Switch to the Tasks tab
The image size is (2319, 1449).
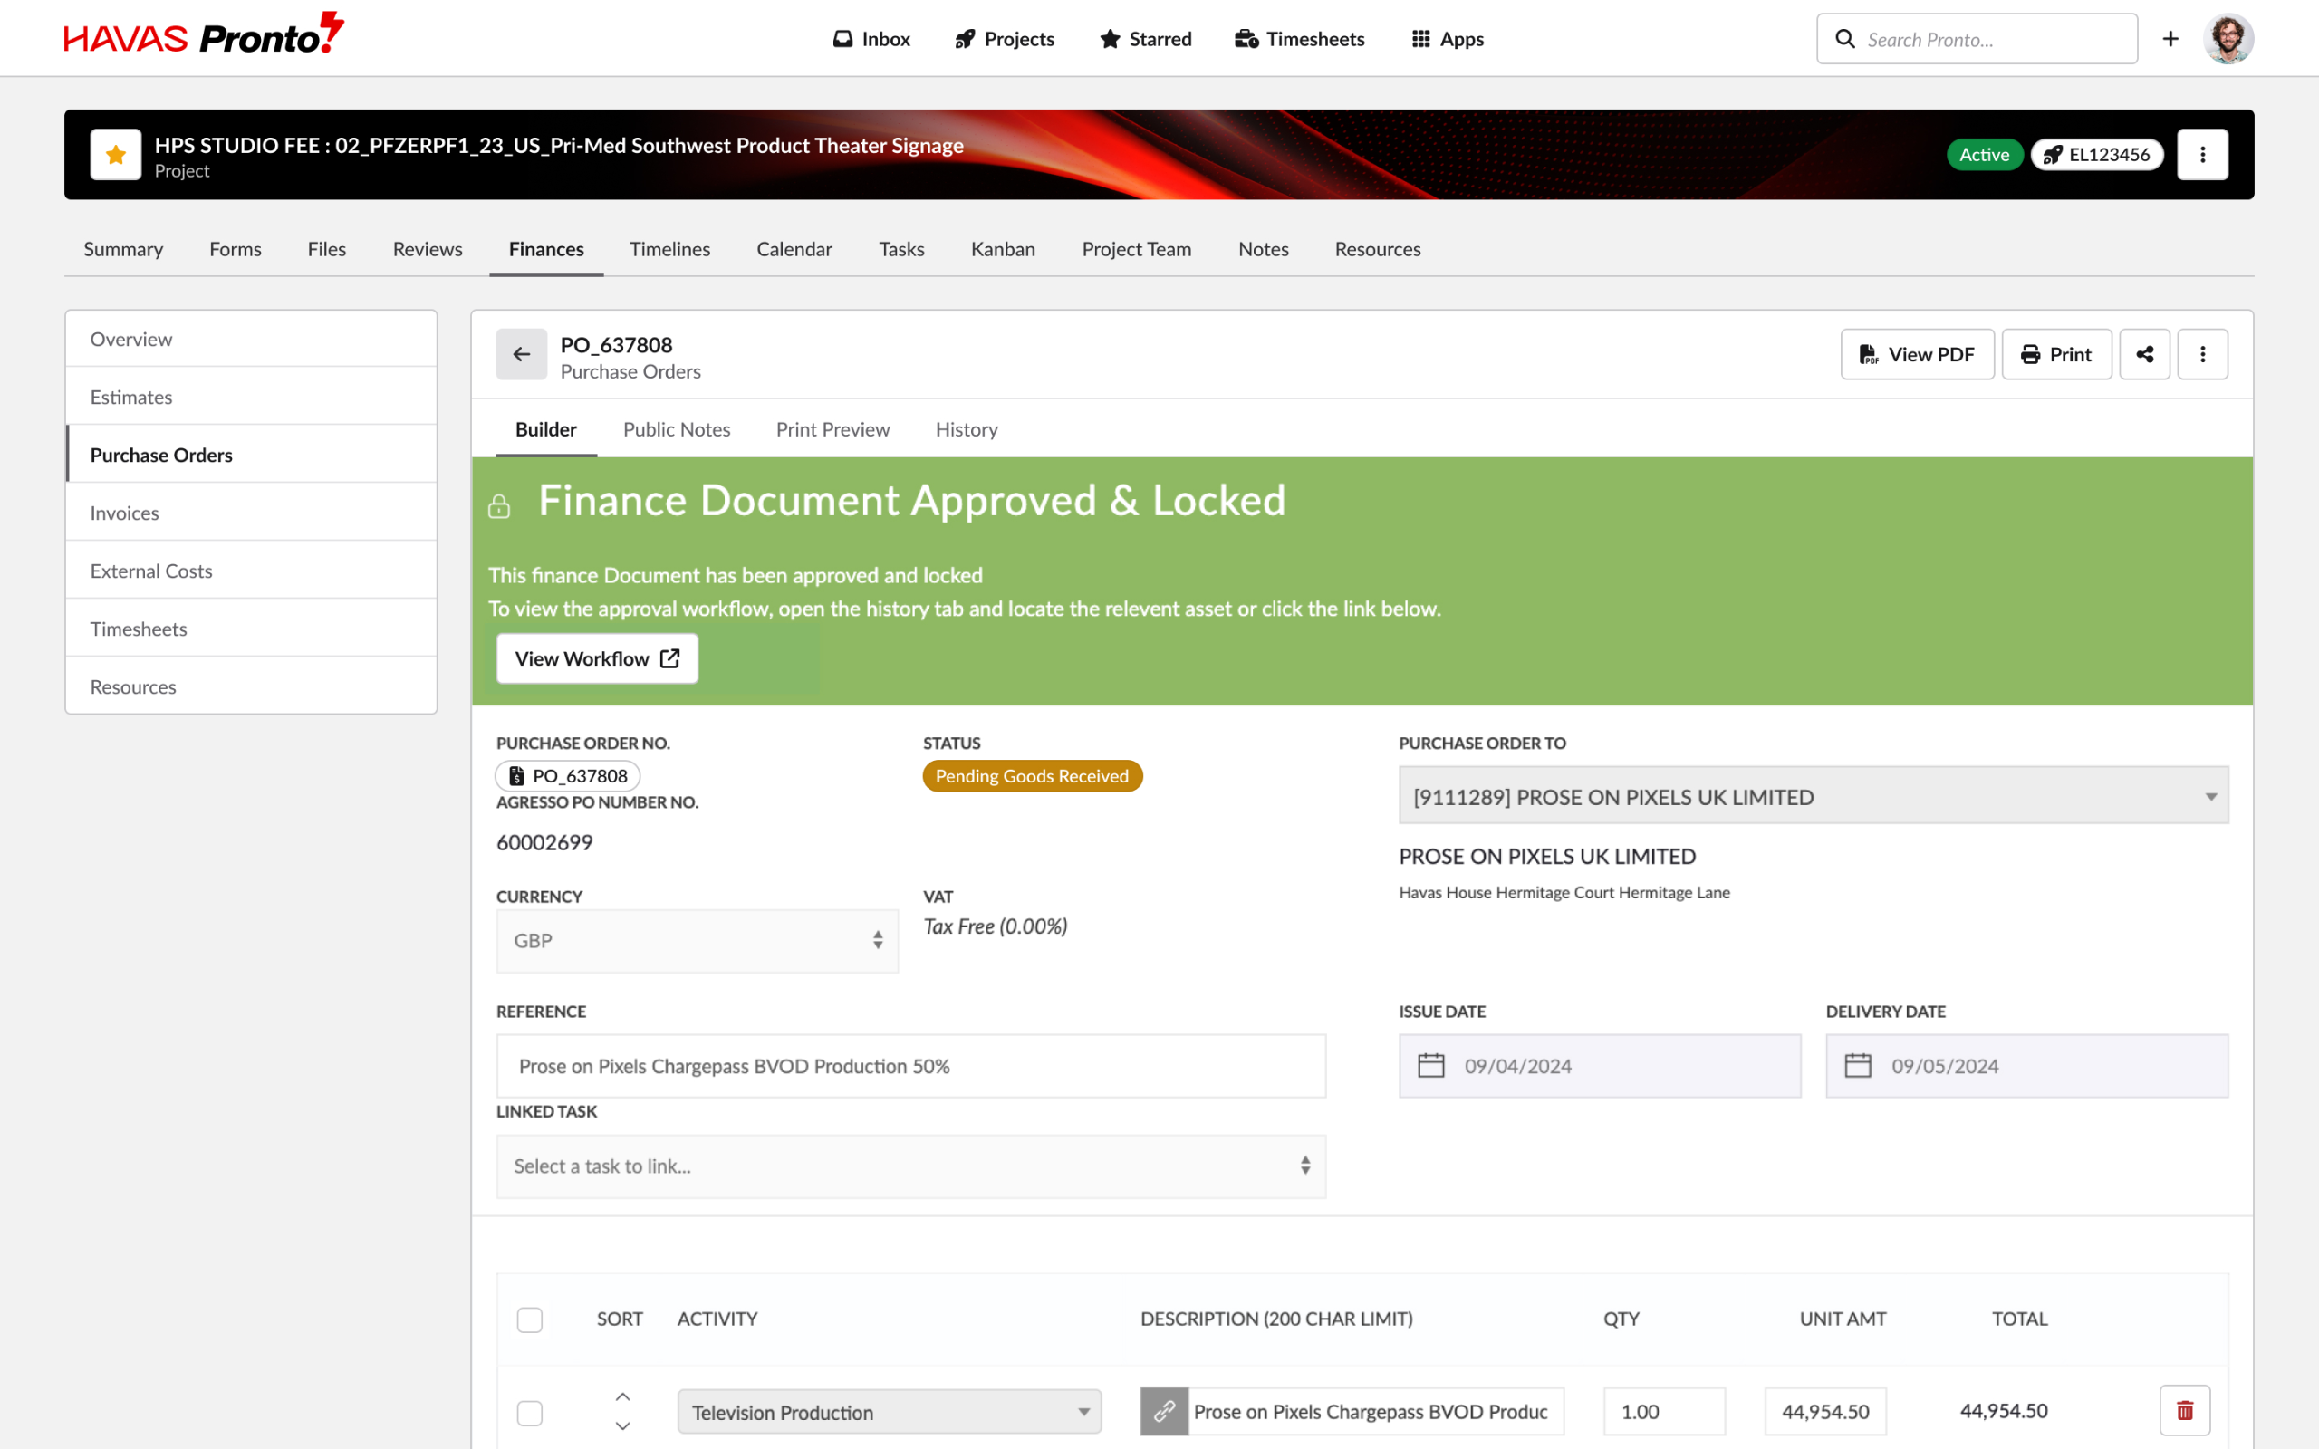(x=901, y=249)
